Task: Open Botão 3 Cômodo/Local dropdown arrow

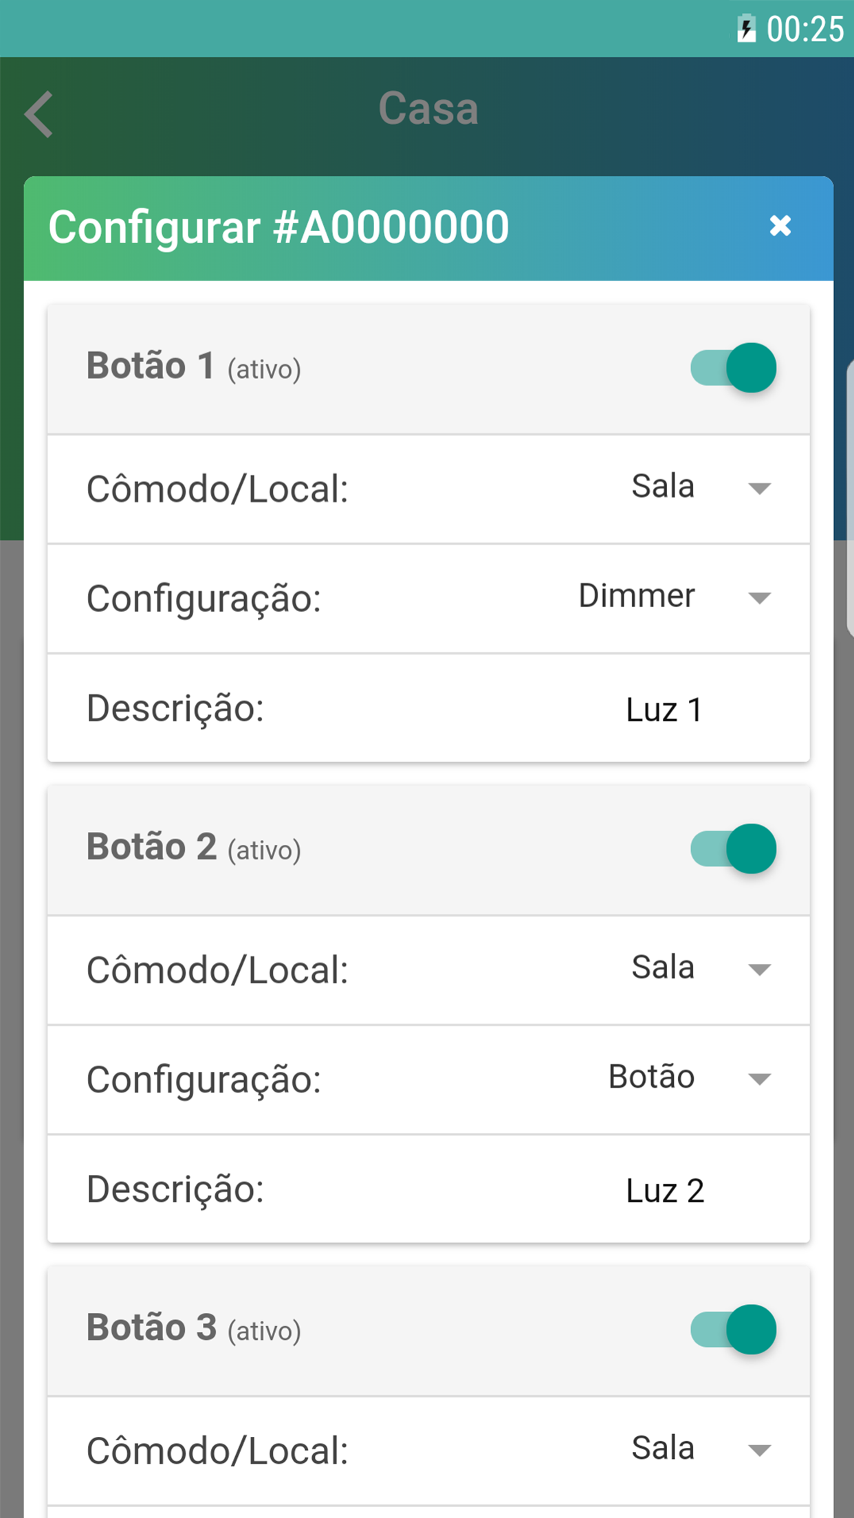Action: [759, 1450]
